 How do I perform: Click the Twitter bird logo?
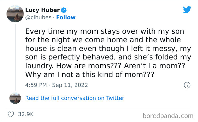[187, 10]
